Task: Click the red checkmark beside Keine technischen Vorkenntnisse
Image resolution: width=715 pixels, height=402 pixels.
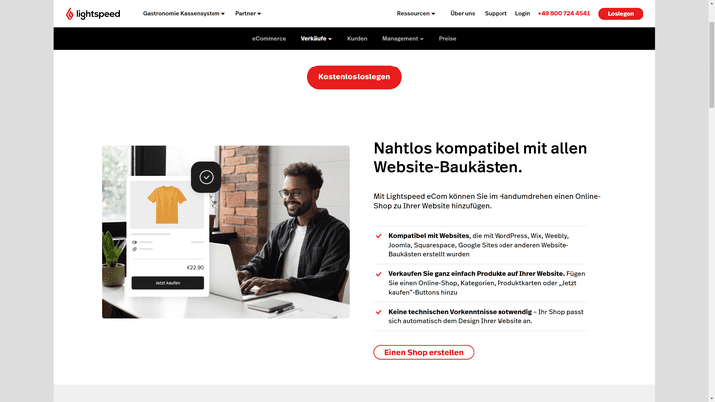Action: point(379,312)
